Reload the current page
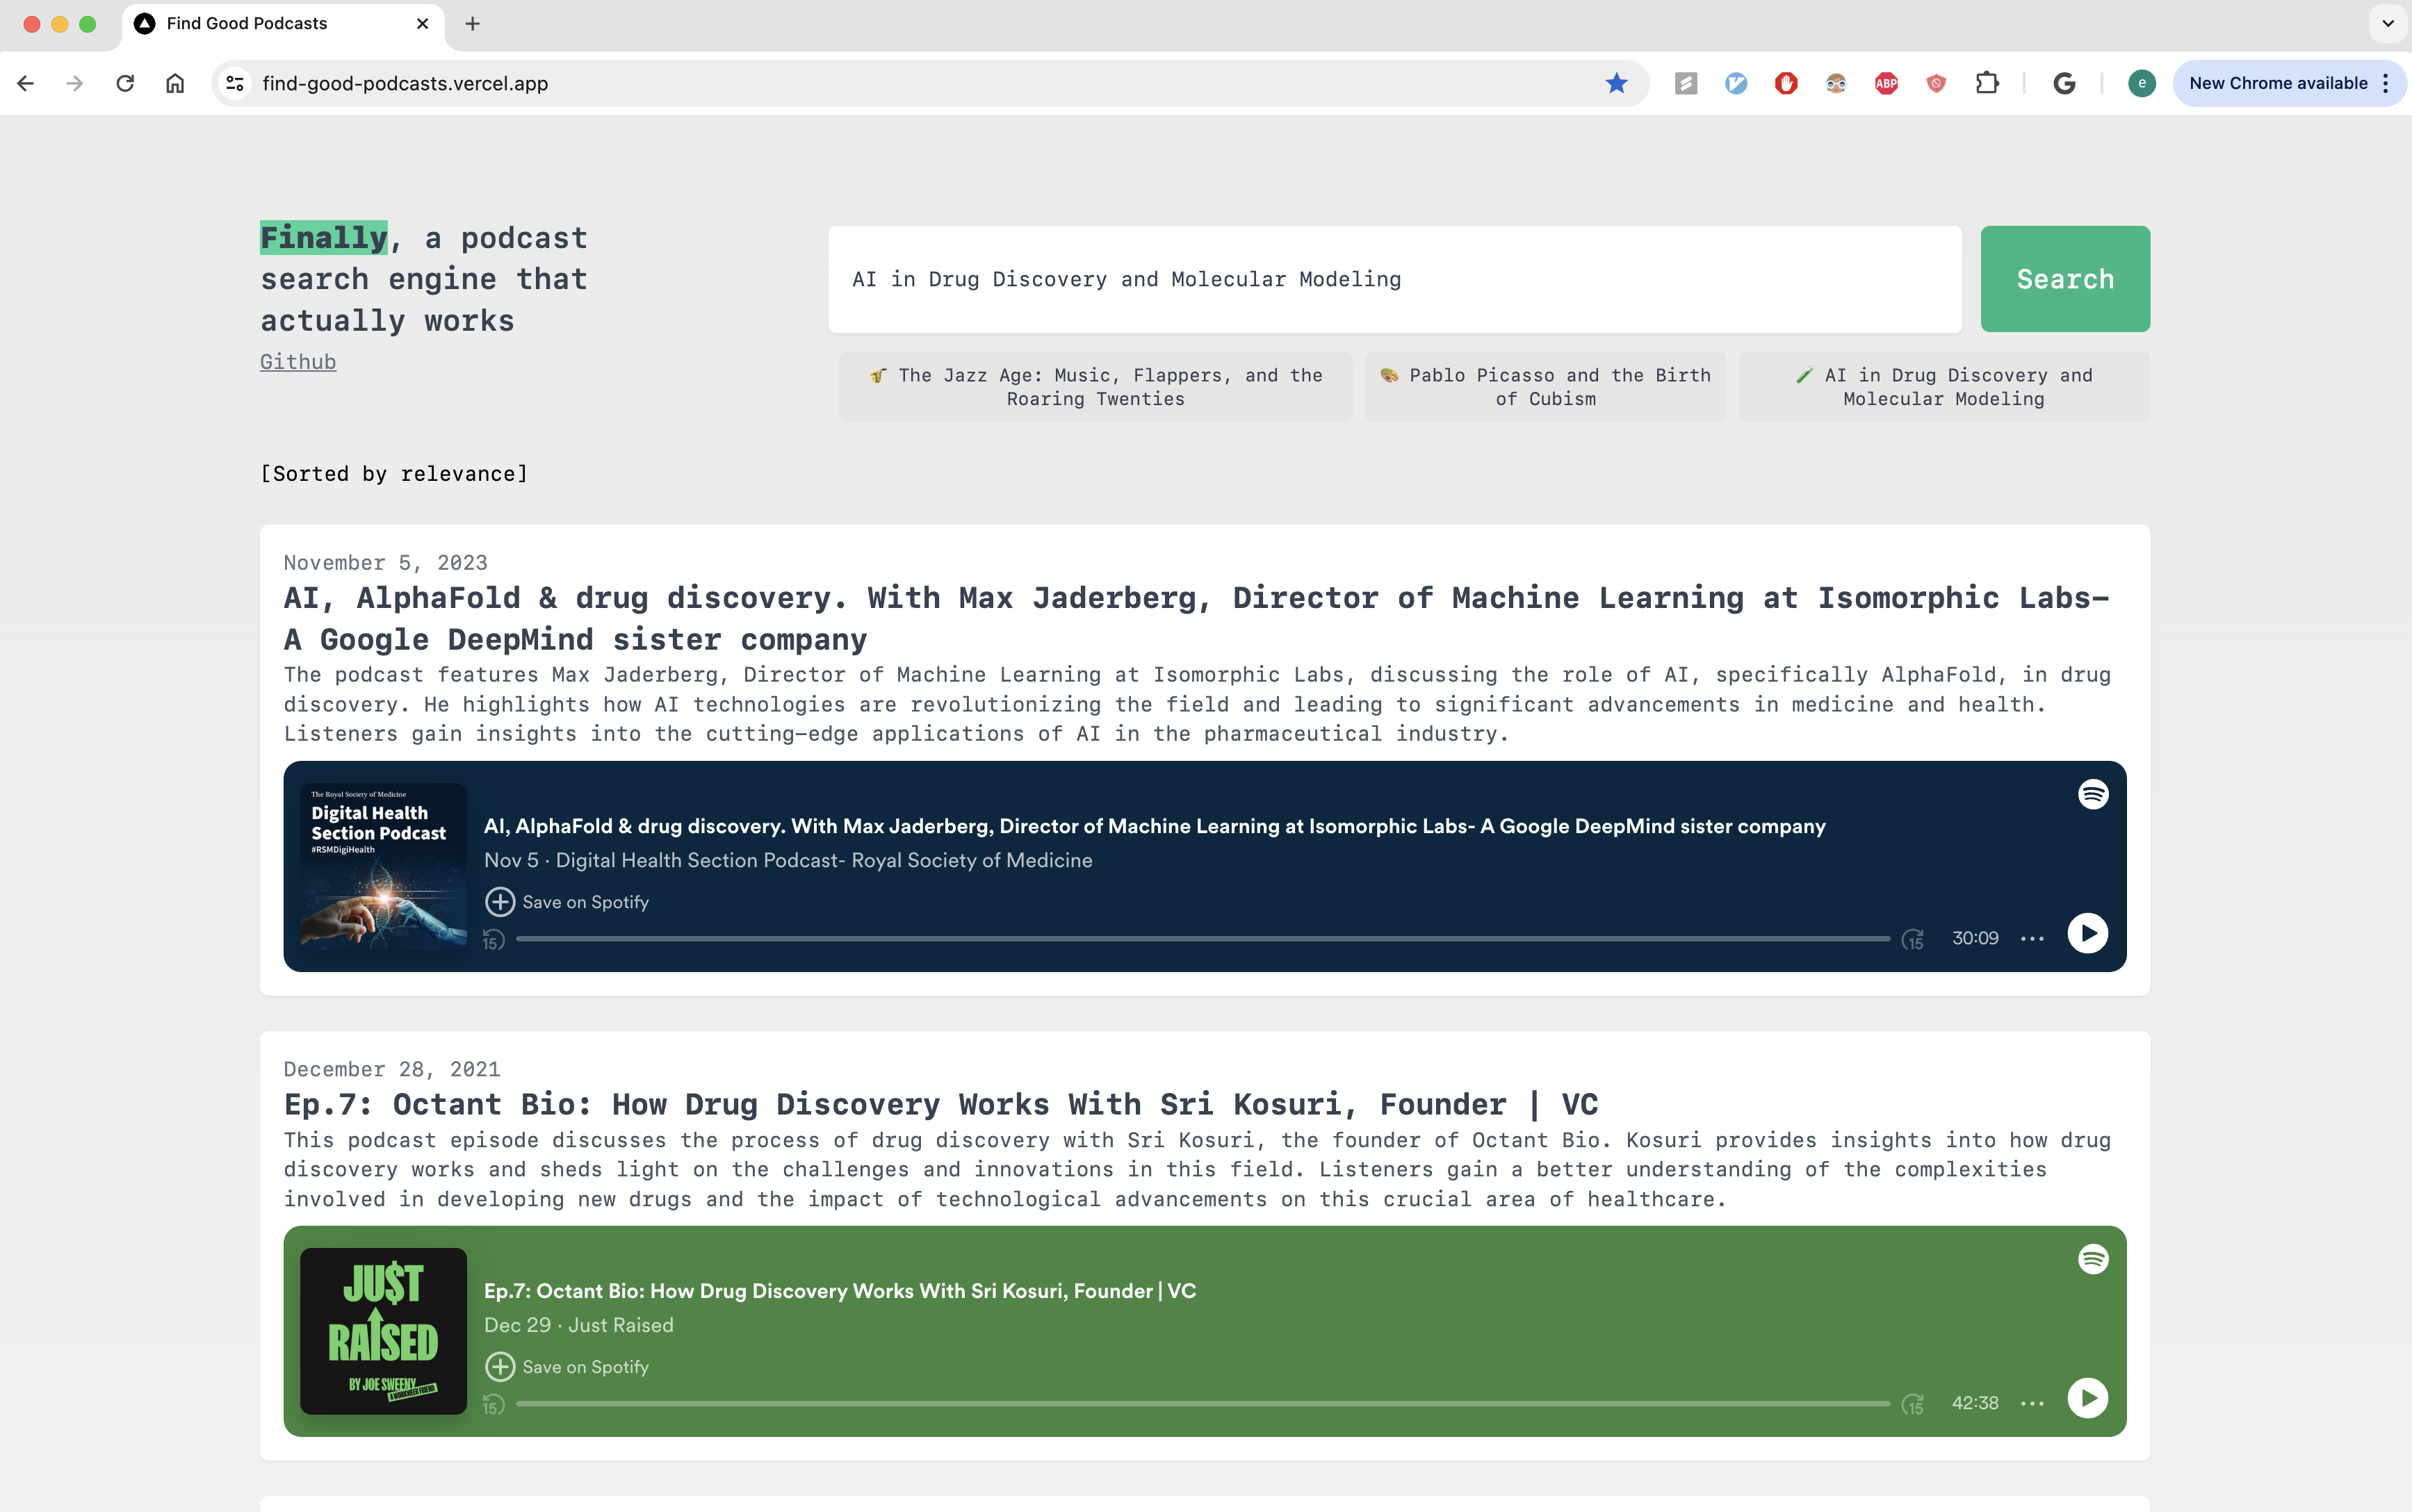This screenshot has height=1512, width=2412. (125, 83)
